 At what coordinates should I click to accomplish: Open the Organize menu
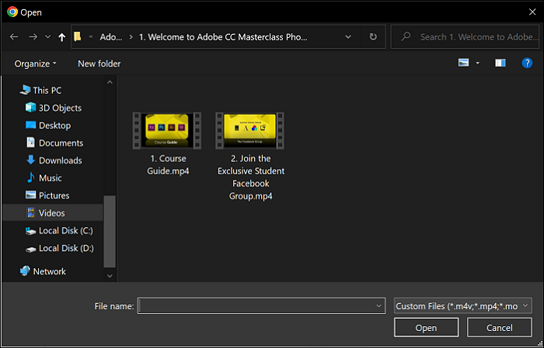click(36, 64)
